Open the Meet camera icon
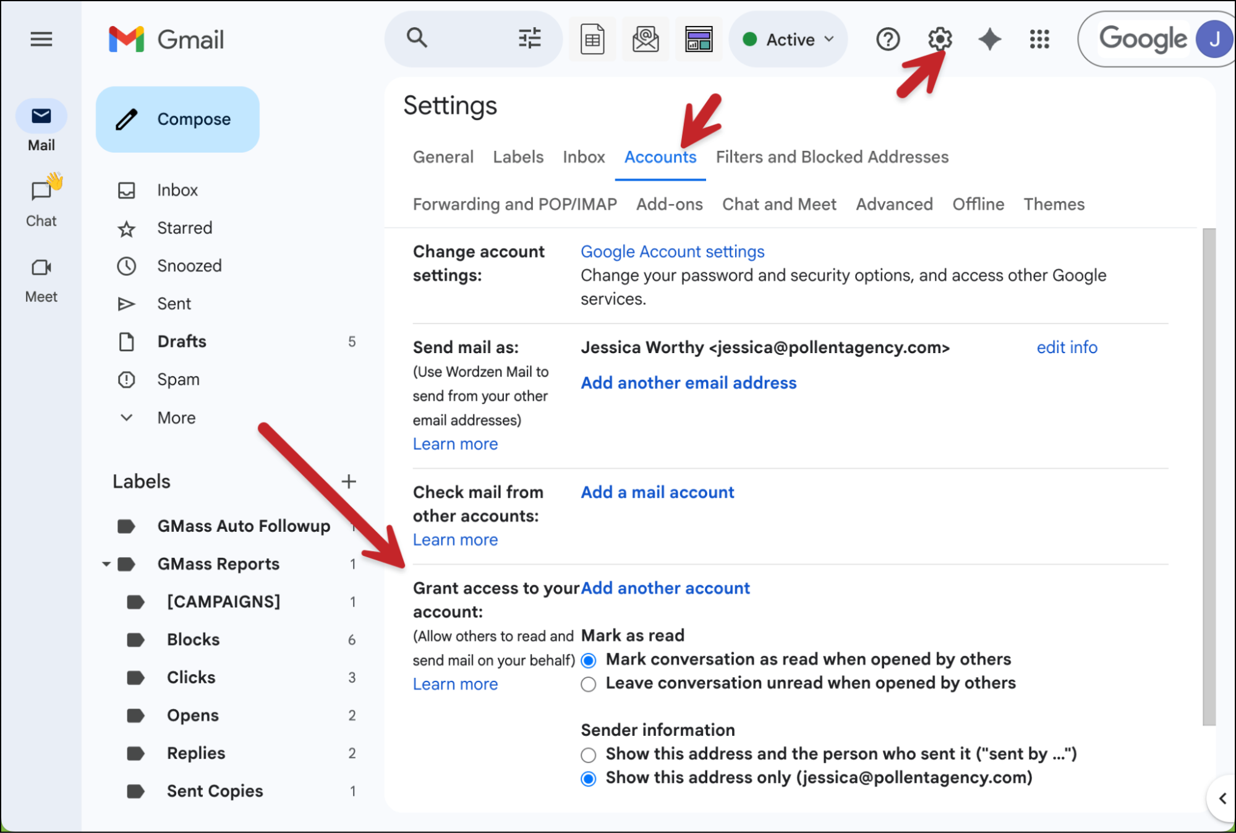Viewport: 1236px width, 833px height. coord(41,268)
